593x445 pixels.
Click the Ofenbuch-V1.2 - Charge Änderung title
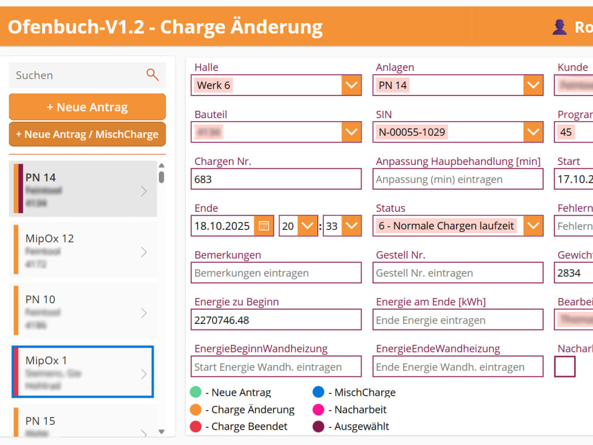[x=165, y=27]
